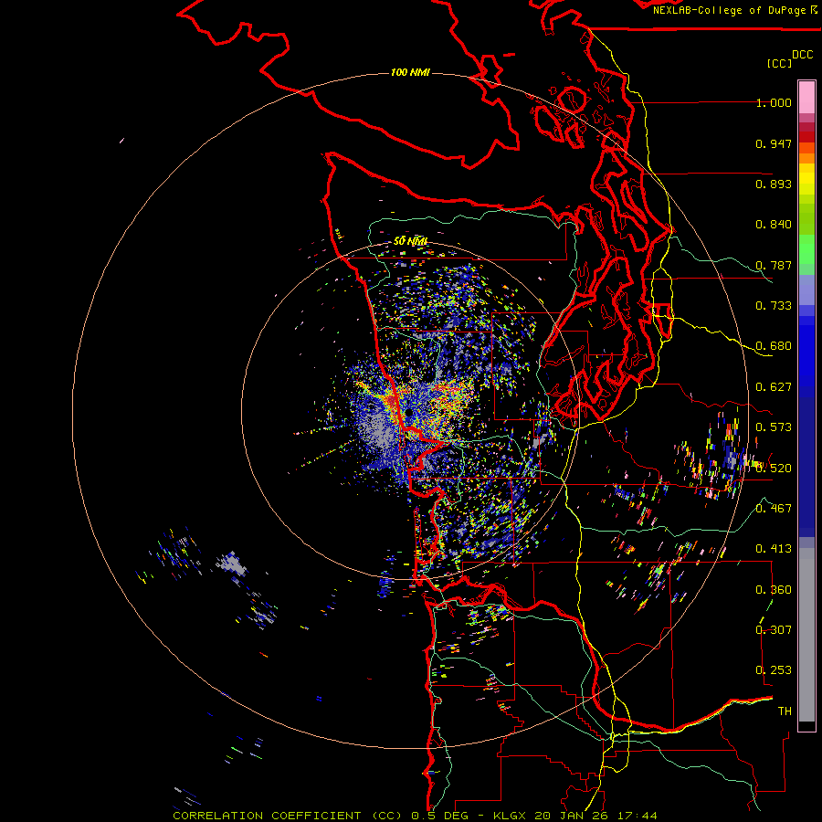822x822 pixels.
Task: Click the 100 NMI range ring label
Action: tap(410, 72)
